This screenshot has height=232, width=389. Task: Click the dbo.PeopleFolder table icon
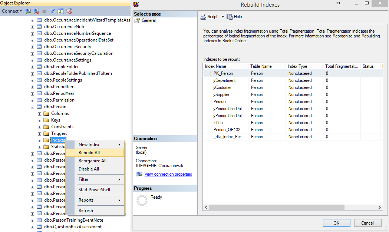[39, 67]
